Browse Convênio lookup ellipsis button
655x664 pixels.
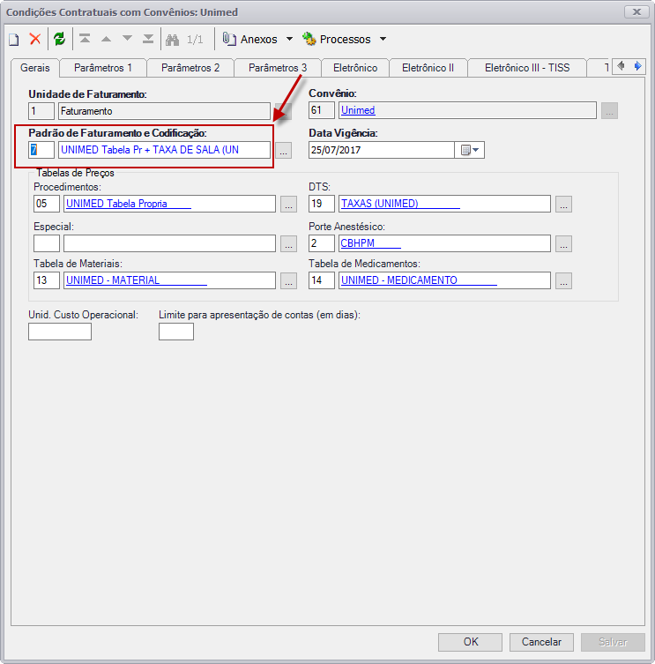609,111
